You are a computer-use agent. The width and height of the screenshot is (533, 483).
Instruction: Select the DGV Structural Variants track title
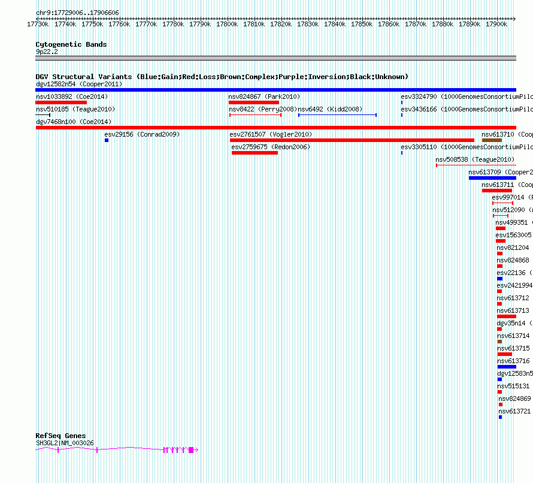pos(222,77)
